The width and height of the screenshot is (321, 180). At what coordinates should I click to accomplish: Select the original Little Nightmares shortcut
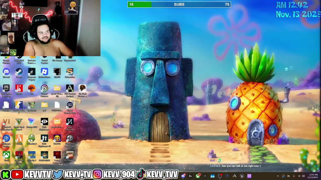(44, 124)
